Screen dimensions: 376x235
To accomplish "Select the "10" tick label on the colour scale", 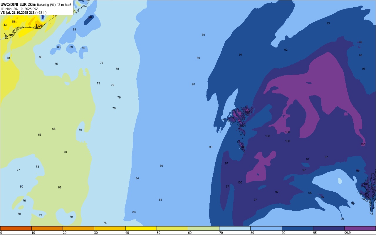I will [33, 233].
